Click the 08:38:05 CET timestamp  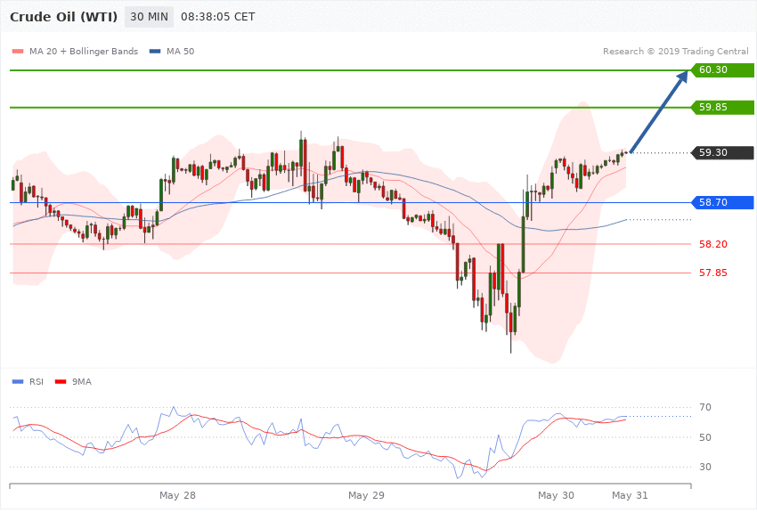click(217, 17)
